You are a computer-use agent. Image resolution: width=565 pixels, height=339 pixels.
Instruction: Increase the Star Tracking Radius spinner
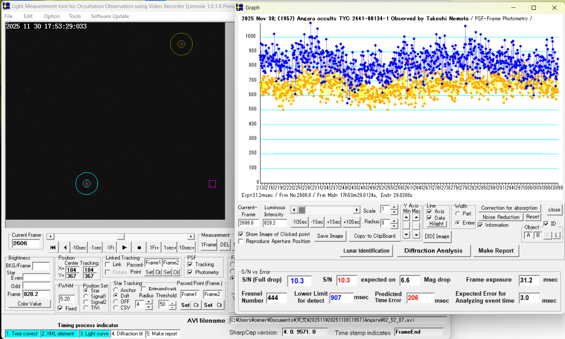click(x=149, y=302)
